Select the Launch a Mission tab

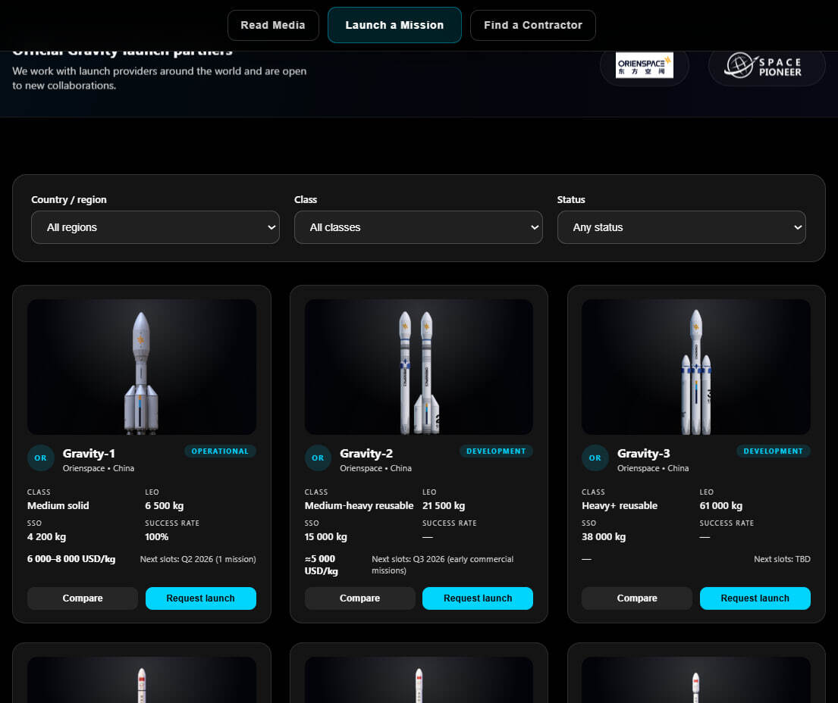[394, 25]
